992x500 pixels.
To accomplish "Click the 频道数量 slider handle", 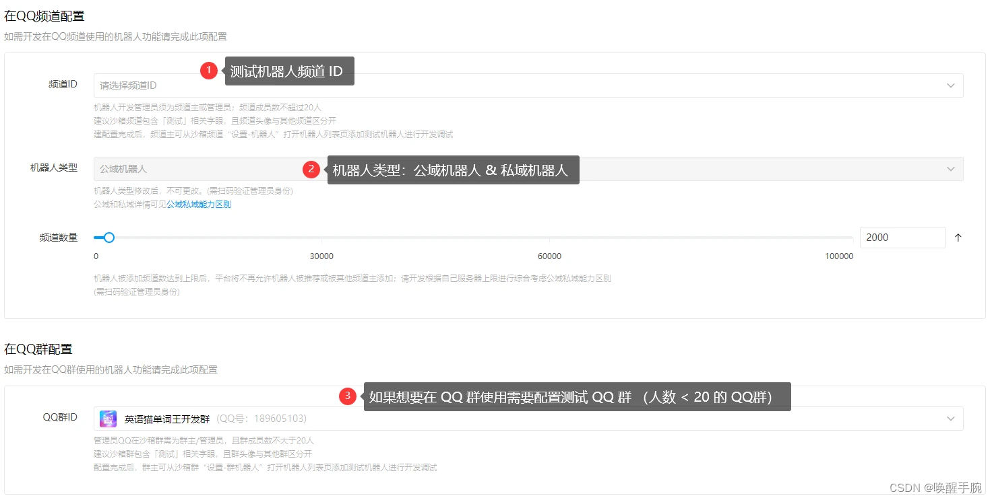I will (108, 237).
